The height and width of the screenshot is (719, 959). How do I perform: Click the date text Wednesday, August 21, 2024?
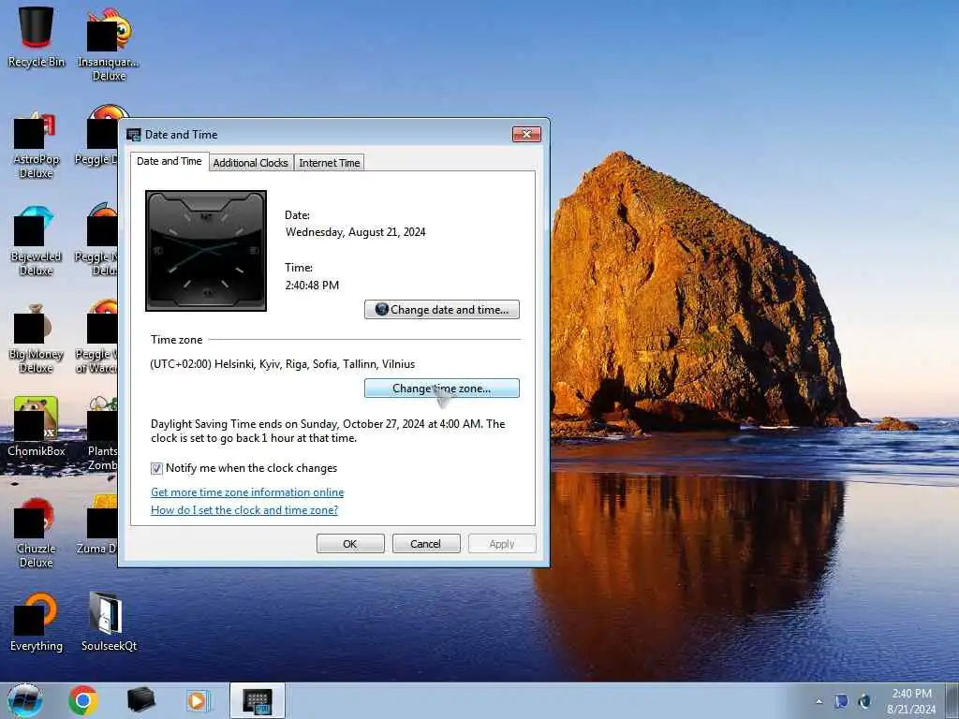355,232
